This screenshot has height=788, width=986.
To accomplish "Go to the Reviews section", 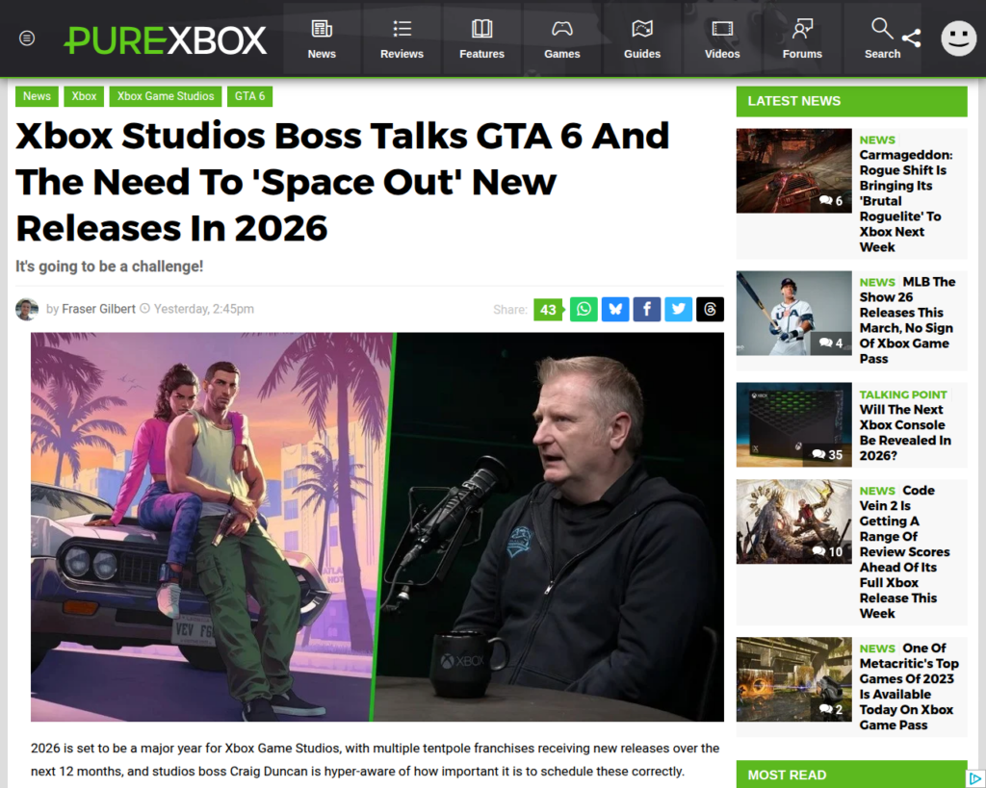I will pos(402,38).
